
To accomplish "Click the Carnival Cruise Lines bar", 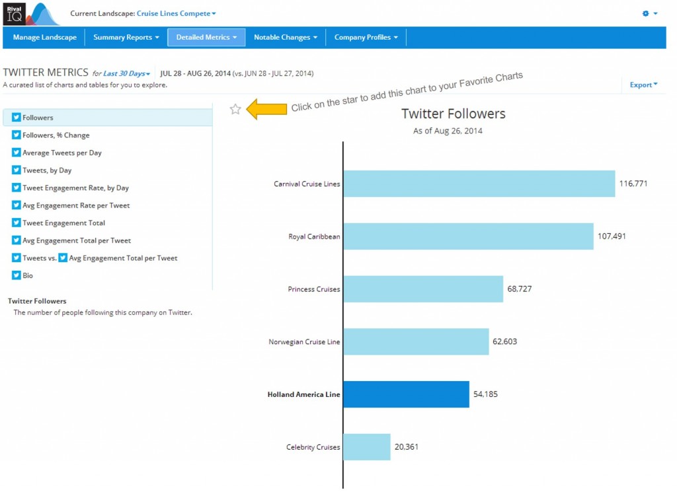I will click(479, 184).
